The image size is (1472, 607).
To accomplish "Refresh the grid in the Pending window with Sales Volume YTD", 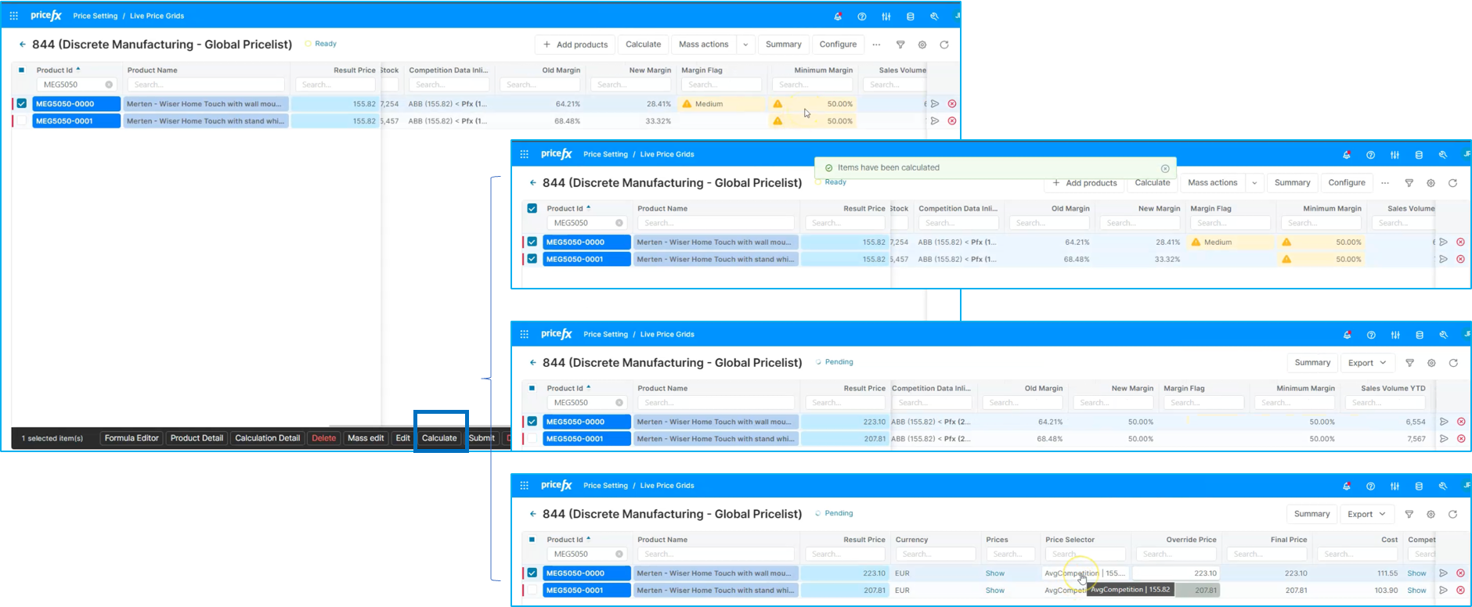I will (1454, 363).
